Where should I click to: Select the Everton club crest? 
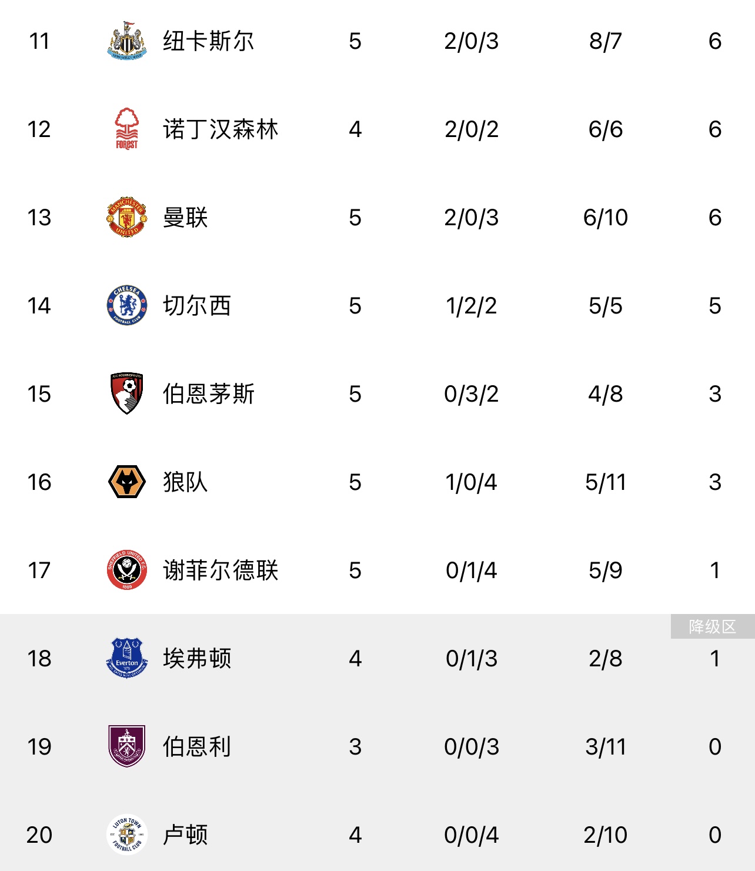[126, 659]
